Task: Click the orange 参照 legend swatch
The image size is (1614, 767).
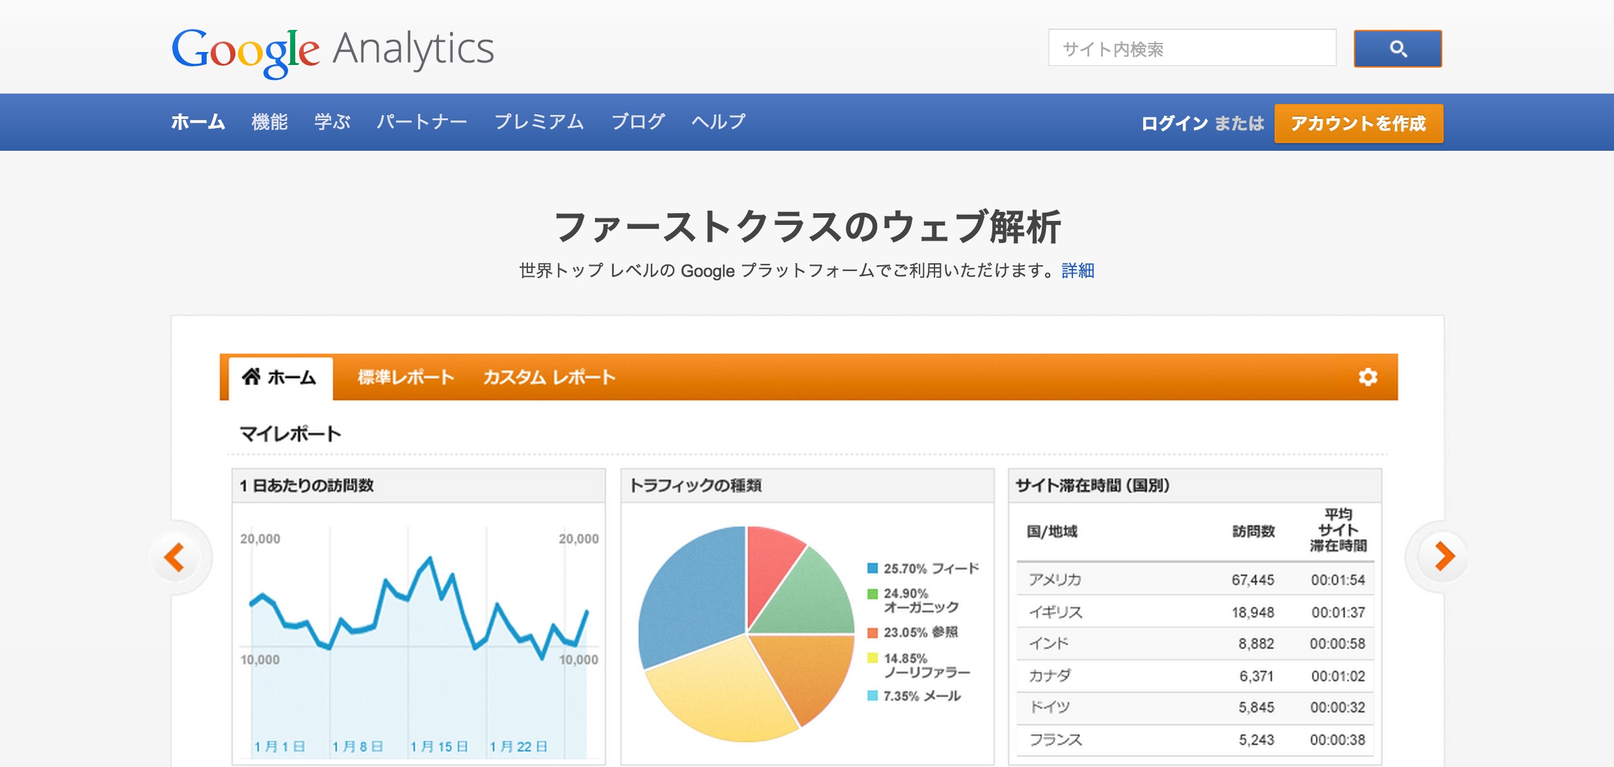Action: coord(873,633)
